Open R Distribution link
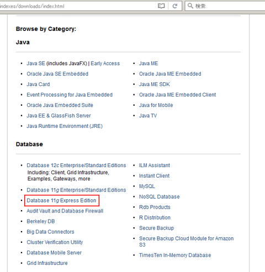265x272 pixels. click(x=155, y=218)
